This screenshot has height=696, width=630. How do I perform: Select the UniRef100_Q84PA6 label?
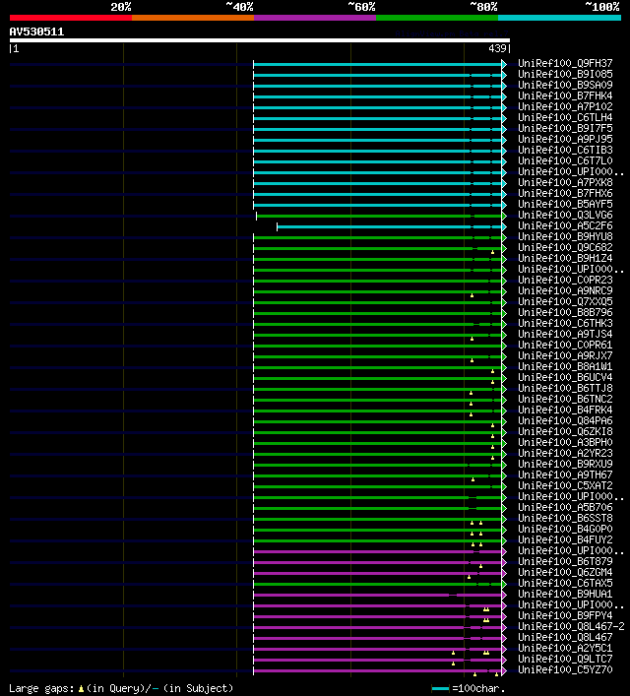(565, 420)
